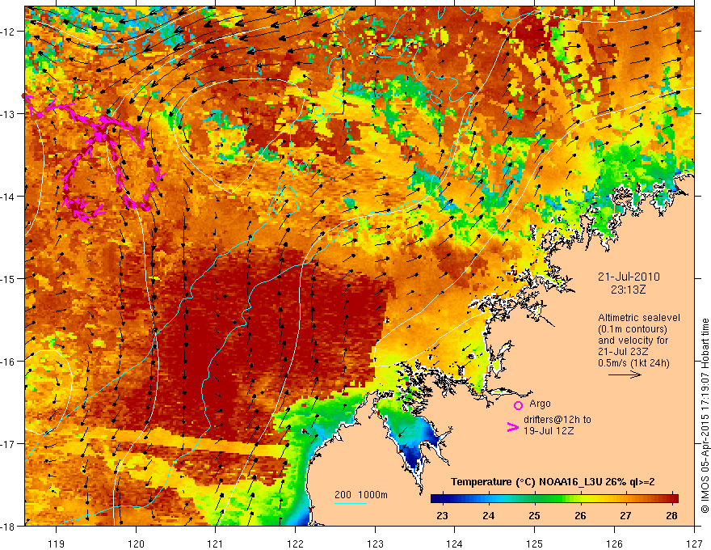Click the IMOS copyright timestamp vertical text
Viewport: 711px width, 550px height.
click(x=705, y=415)
